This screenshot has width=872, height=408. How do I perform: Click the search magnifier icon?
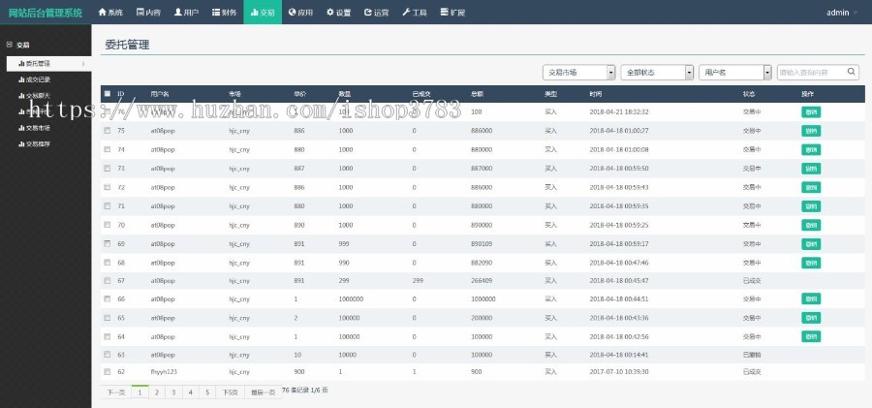click(852, 72)
